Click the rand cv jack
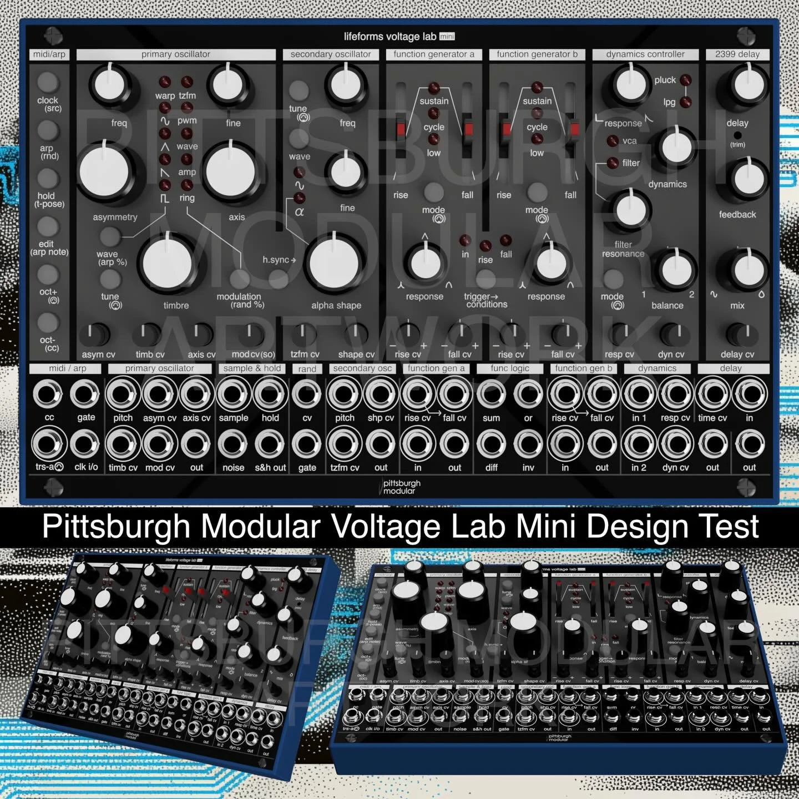The height and width of the screenshot is (799, 799). [307, 395]
